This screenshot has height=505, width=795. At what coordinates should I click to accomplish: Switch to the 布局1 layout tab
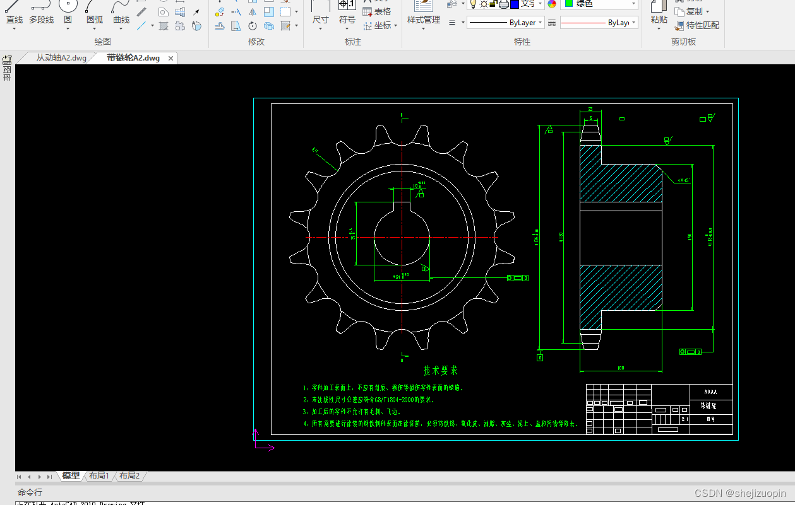pyautogui.click(x=99, y=476)
